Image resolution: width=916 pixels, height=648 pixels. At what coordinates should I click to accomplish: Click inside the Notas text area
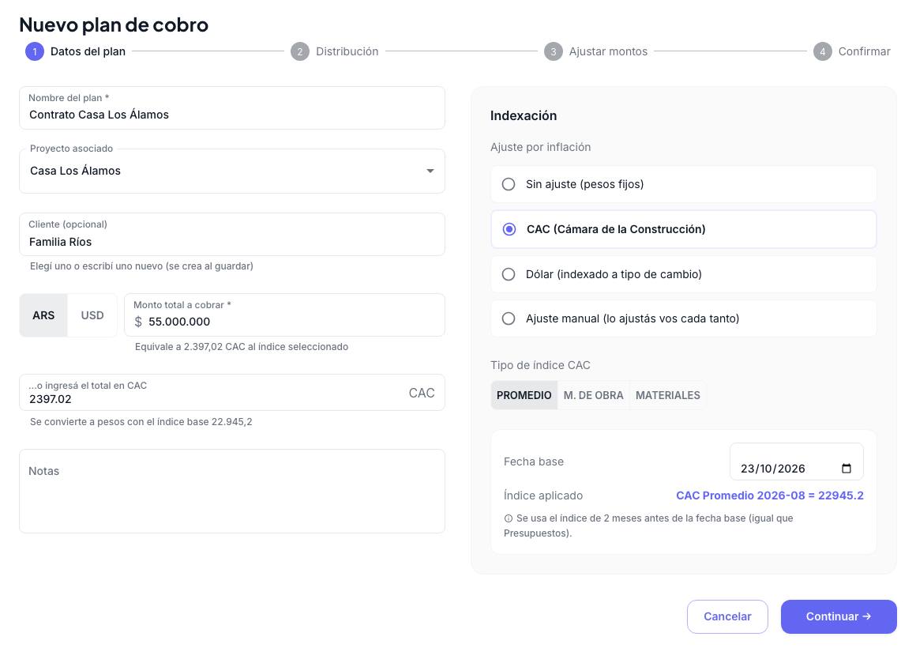click(232, 492)
